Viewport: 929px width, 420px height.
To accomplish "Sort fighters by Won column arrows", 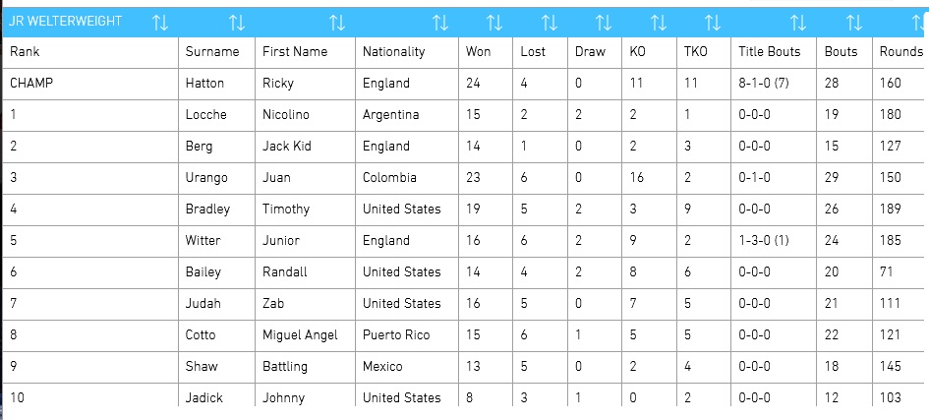I will coord(494,22).
